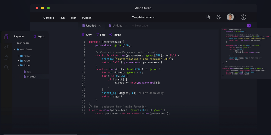This screenshot has height=135, width=271.
Task: Click 'let mut digest: group = 0;' line
Action: [x=122, y=73]
